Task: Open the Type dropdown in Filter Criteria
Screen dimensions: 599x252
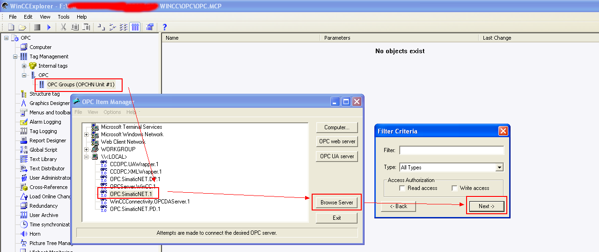Action: click(499, 168)
